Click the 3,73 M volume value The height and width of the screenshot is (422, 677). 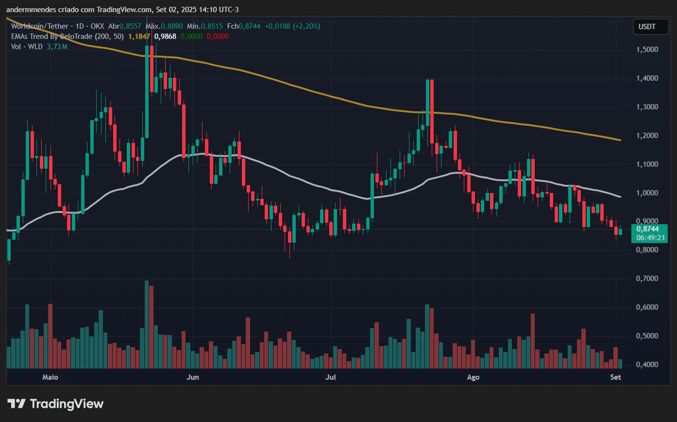[57, 47]
